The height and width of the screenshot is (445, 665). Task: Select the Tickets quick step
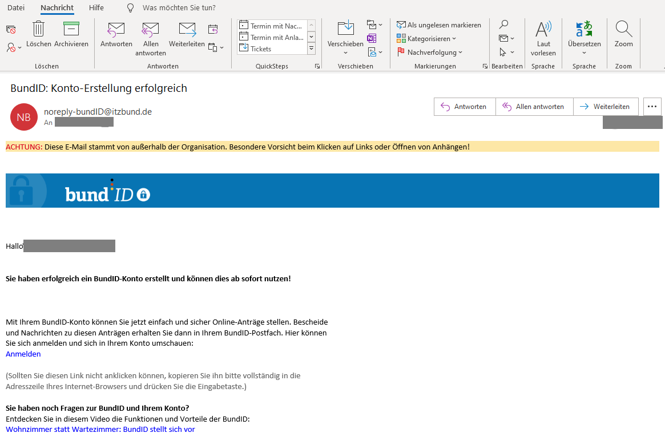click(x=272, y=48)
